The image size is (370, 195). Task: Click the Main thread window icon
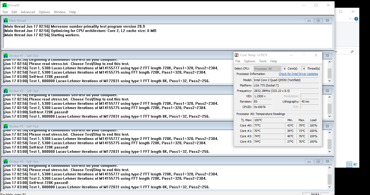click(6, 20)
